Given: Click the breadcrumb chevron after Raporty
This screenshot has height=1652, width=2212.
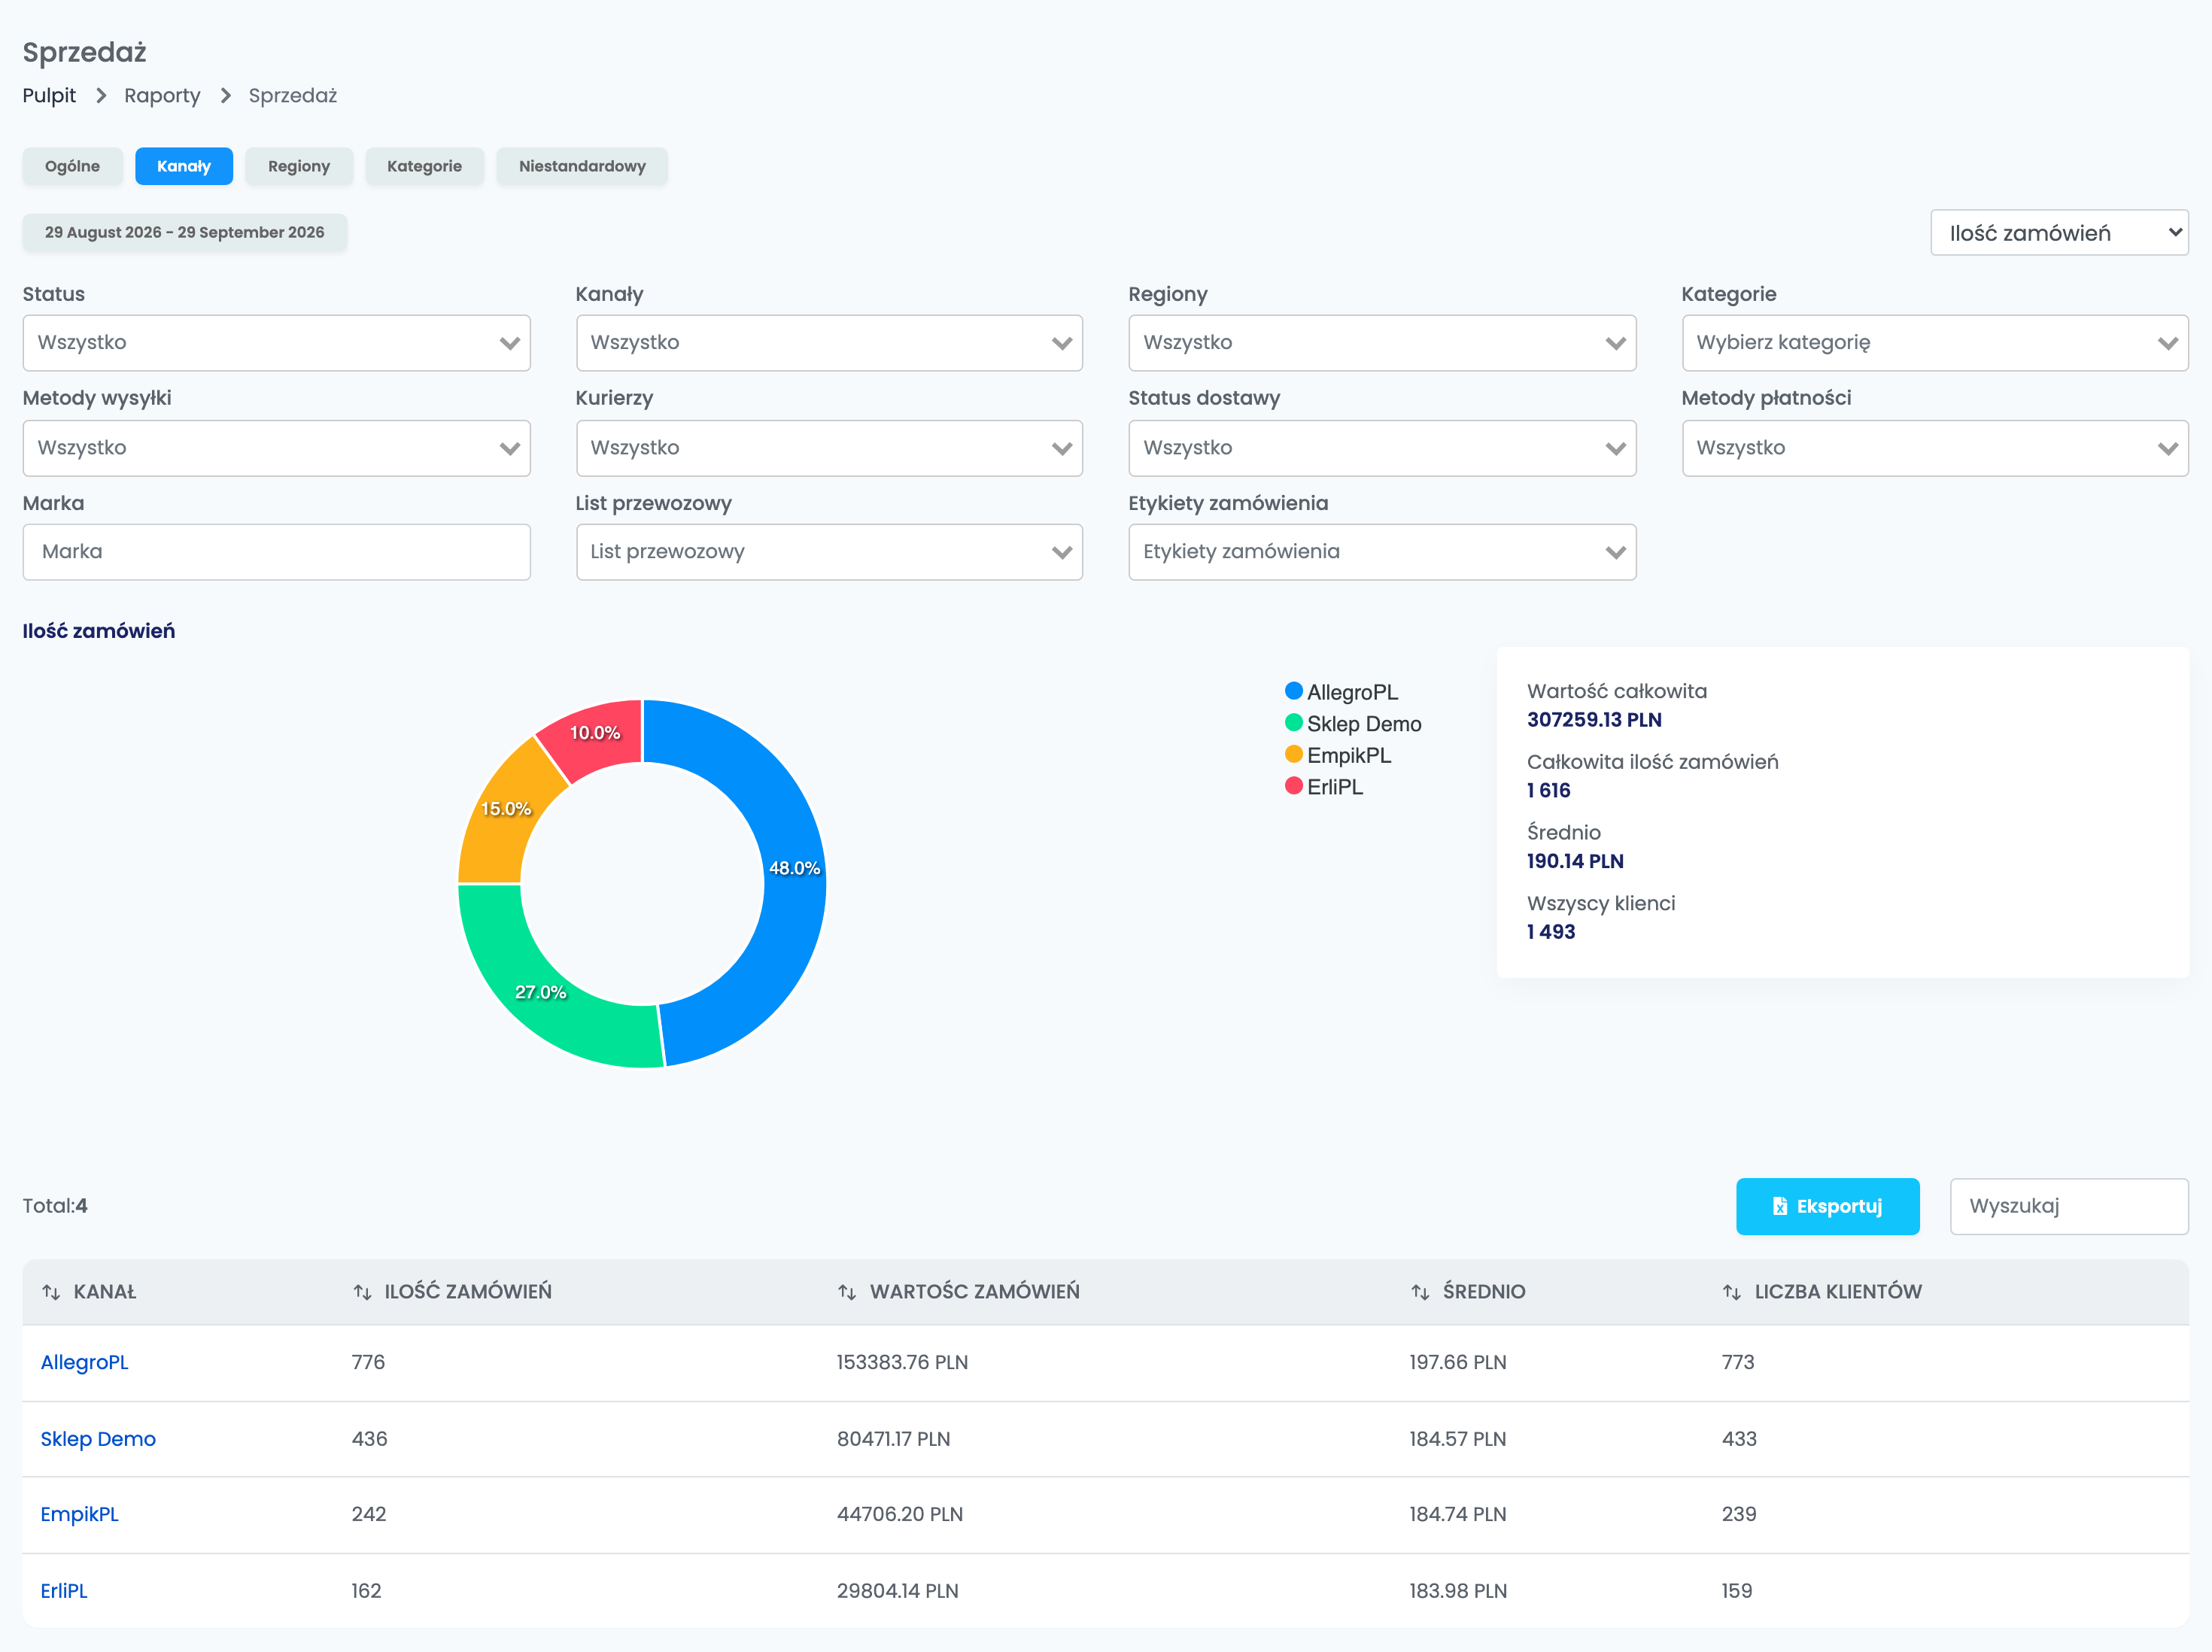Looking at the screenshot, I should 226,95.
